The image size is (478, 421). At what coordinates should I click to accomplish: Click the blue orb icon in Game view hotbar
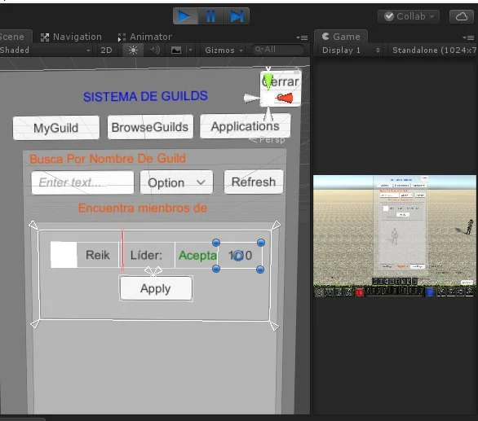coord(430,292)
